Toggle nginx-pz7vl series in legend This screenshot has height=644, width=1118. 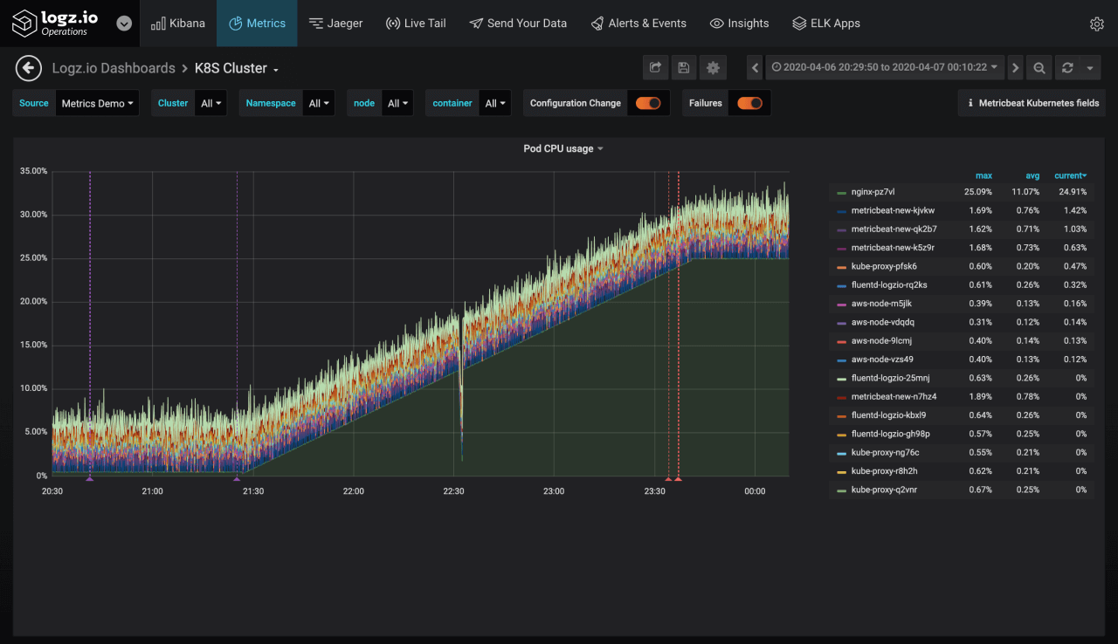873,192
